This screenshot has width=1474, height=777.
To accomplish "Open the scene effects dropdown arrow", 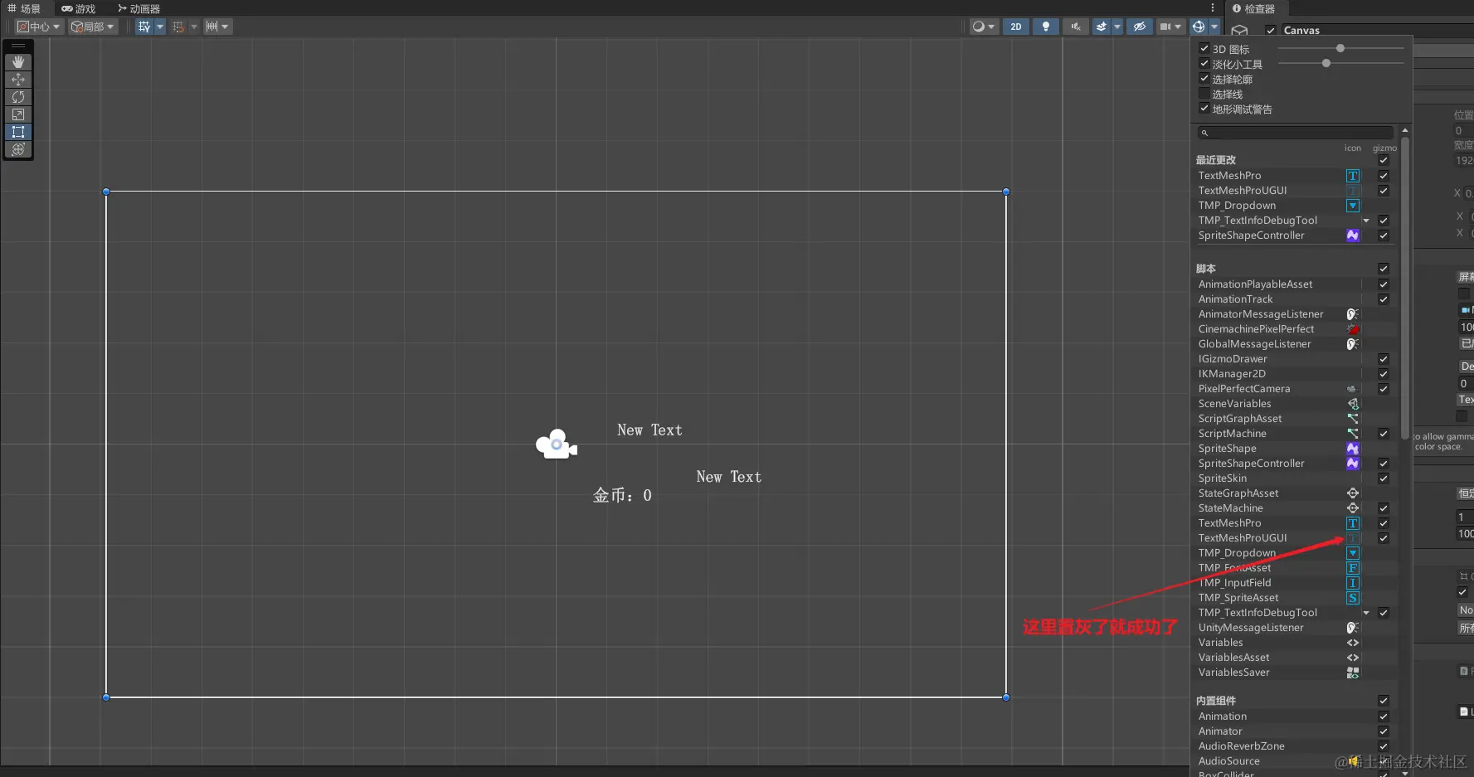I will tap(1117, 27).
